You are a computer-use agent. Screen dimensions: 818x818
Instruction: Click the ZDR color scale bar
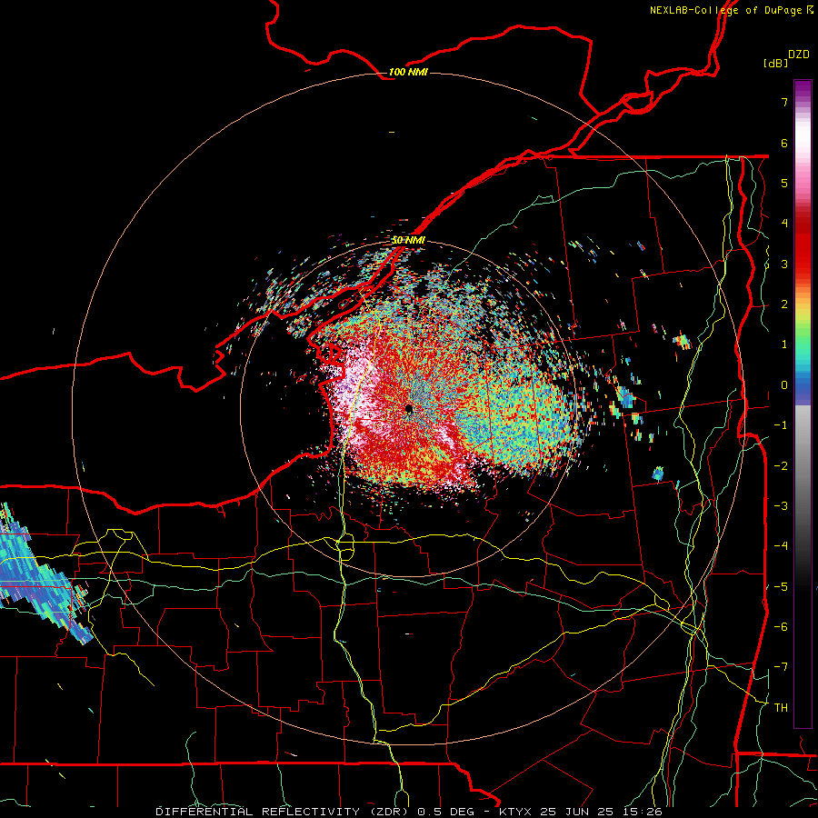pos(803,404)
